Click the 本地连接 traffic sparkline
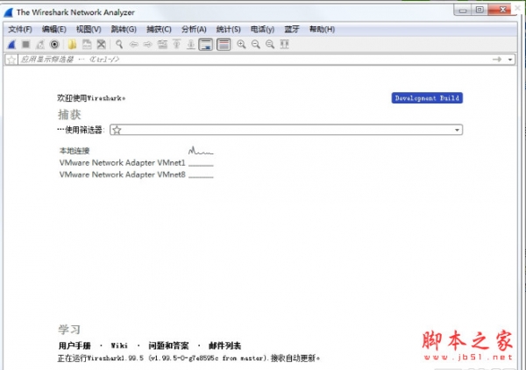The height and width of the screenshot is (370, 526). click(201, 151)
